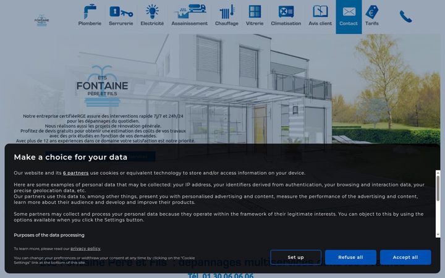
Task: Open the Assainissement truck icon
Action: click(x=190, y=12)
